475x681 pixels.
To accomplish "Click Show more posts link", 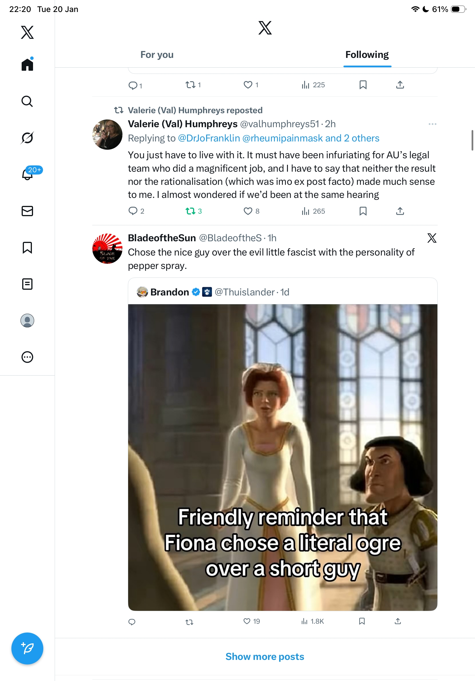I will click(265, 656).
